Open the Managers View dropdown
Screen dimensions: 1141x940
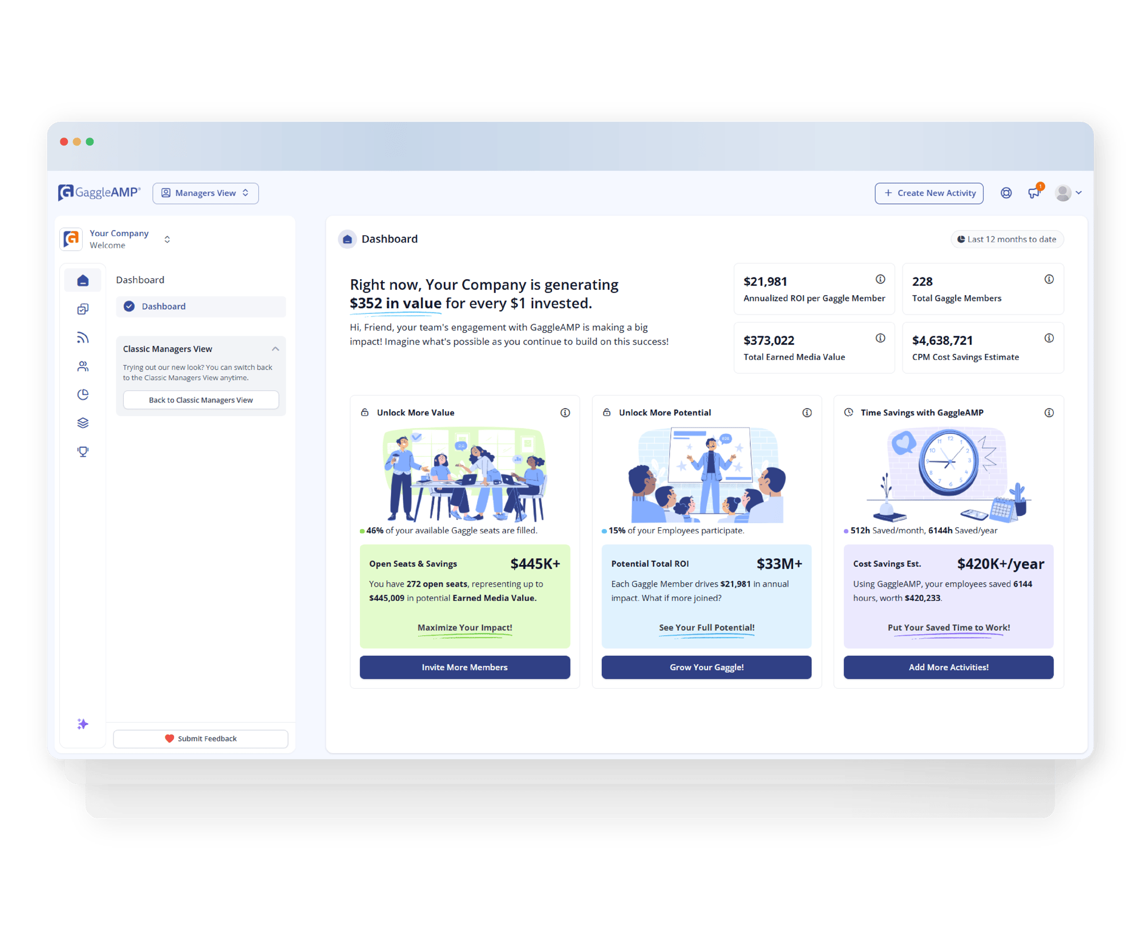pos(205,193)
